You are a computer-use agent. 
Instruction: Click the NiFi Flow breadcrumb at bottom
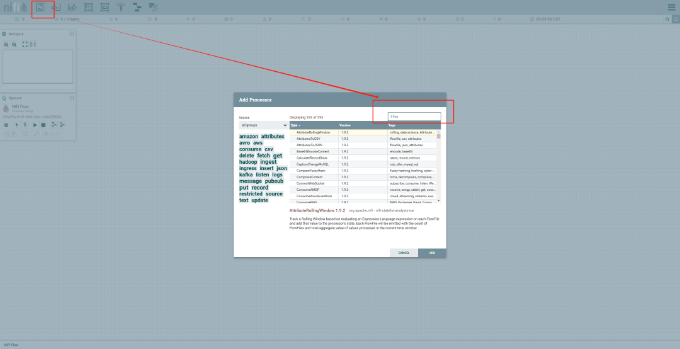tap(11, 345)
